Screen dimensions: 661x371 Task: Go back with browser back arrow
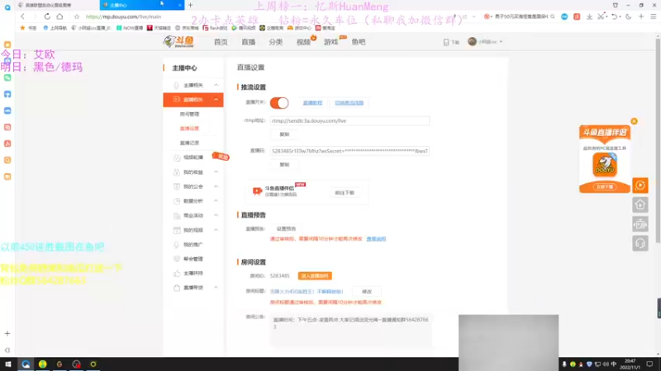pyautogui.click(x=22, y=16)
